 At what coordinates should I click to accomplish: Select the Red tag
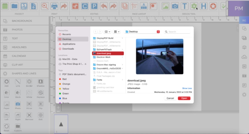click(73, 79)
